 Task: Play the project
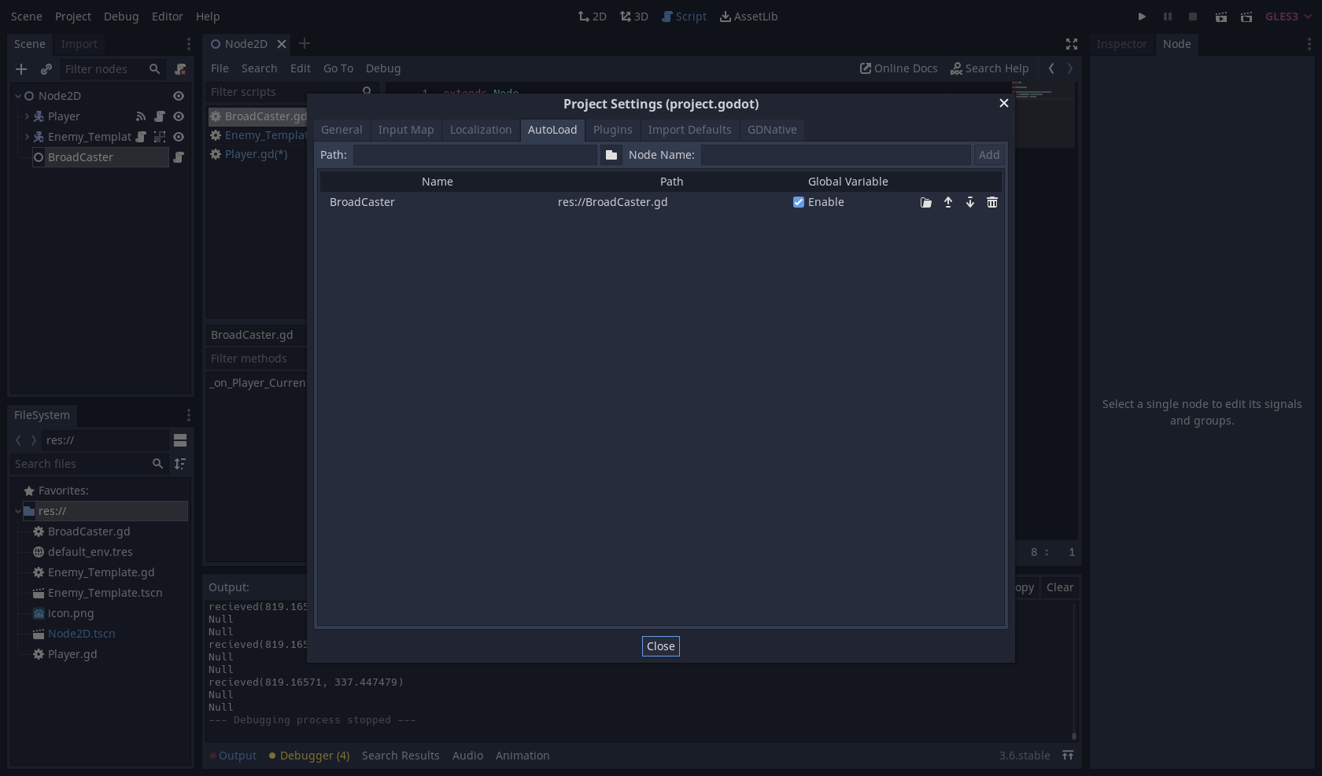(x=1142, y=17)
